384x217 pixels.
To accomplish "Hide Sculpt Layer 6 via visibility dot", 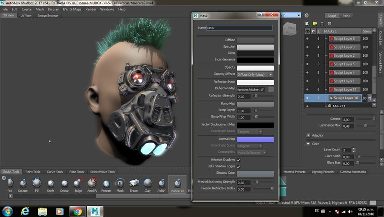I will click(x=307, y=39).
